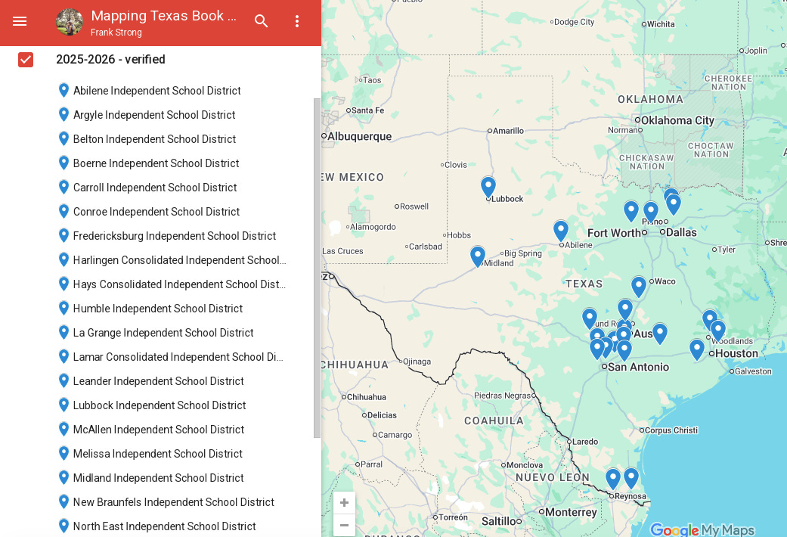Click the map pin west of Houston

tap(696, 349)
